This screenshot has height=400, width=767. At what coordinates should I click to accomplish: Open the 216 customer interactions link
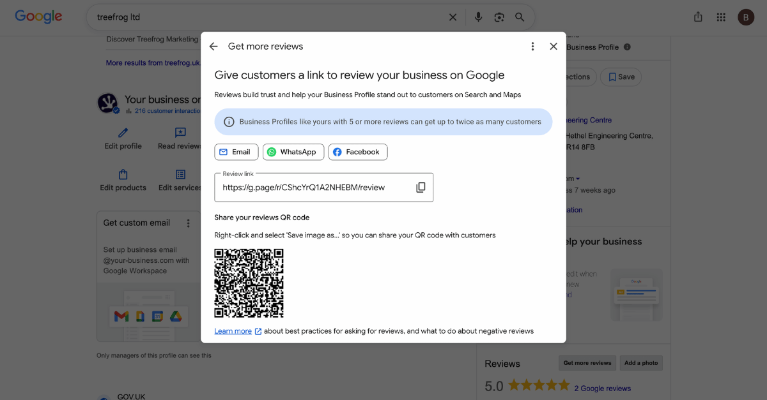[167, 111]
